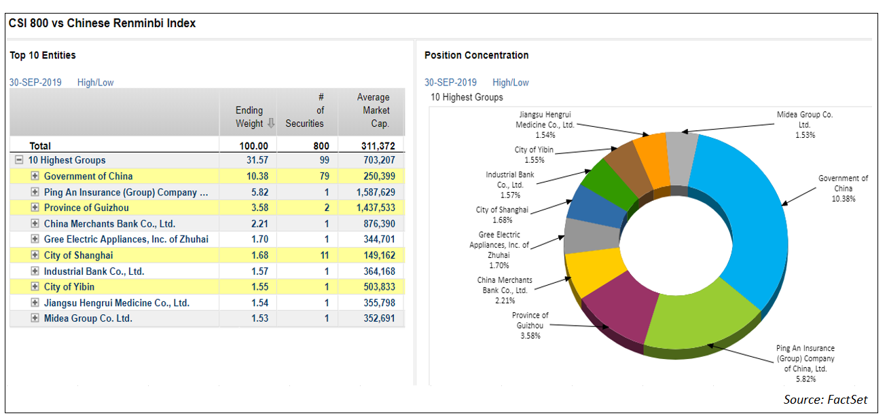Expand the Ping An Insurance row
887x420 pixels.
coord(35,192)
